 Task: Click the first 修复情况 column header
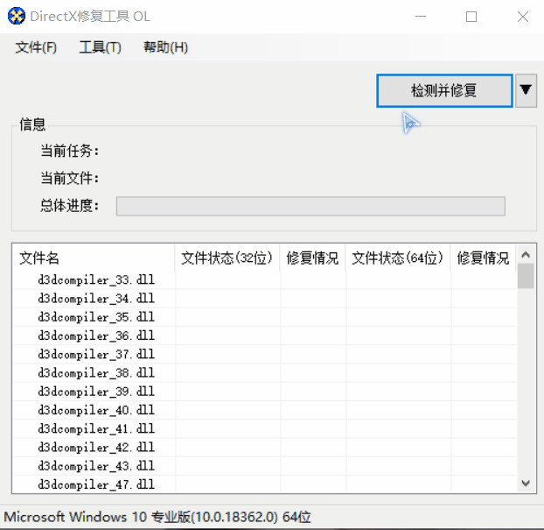(x=312, y=258)
